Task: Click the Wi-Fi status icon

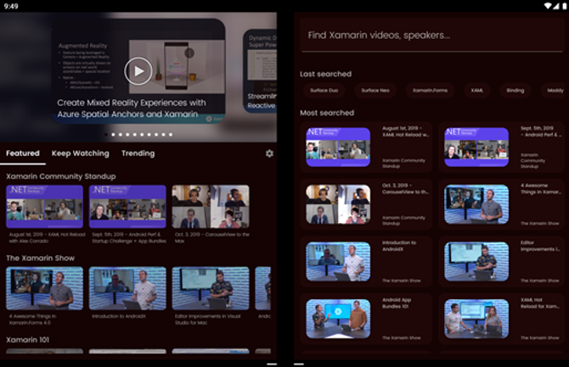Action: (x=548, y=6)
